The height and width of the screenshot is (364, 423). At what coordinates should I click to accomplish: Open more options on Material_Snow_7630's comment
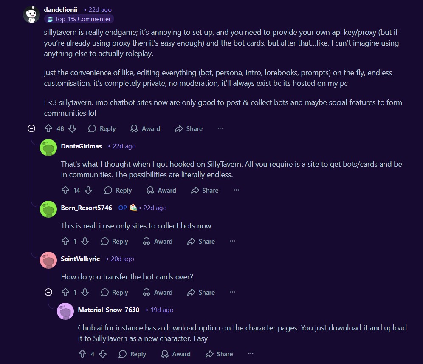[x=251, y=354]
